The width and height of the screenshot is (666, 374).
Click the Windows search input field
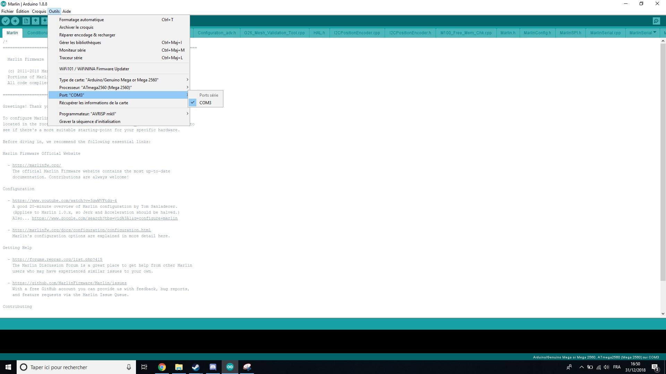pyautogui.click(x=73, y=367)
